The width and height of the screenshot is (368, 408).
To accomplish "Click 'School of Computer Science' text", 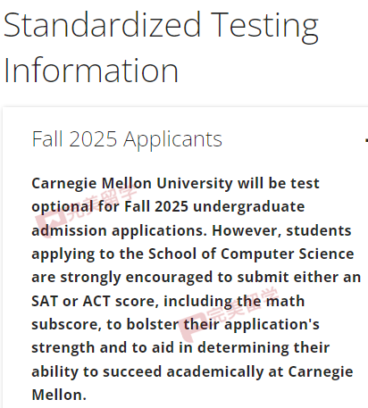I will 251,254.
